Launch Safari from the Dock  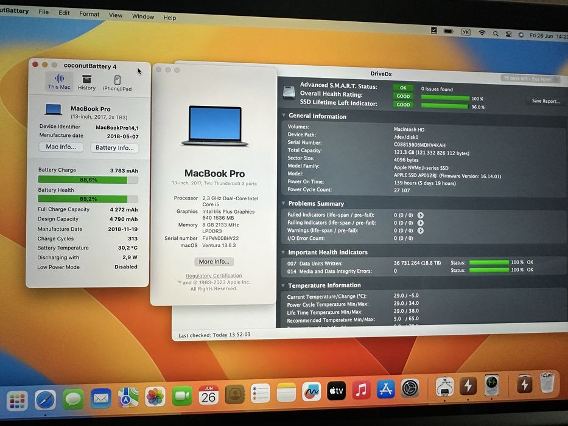tap(45, 400)
